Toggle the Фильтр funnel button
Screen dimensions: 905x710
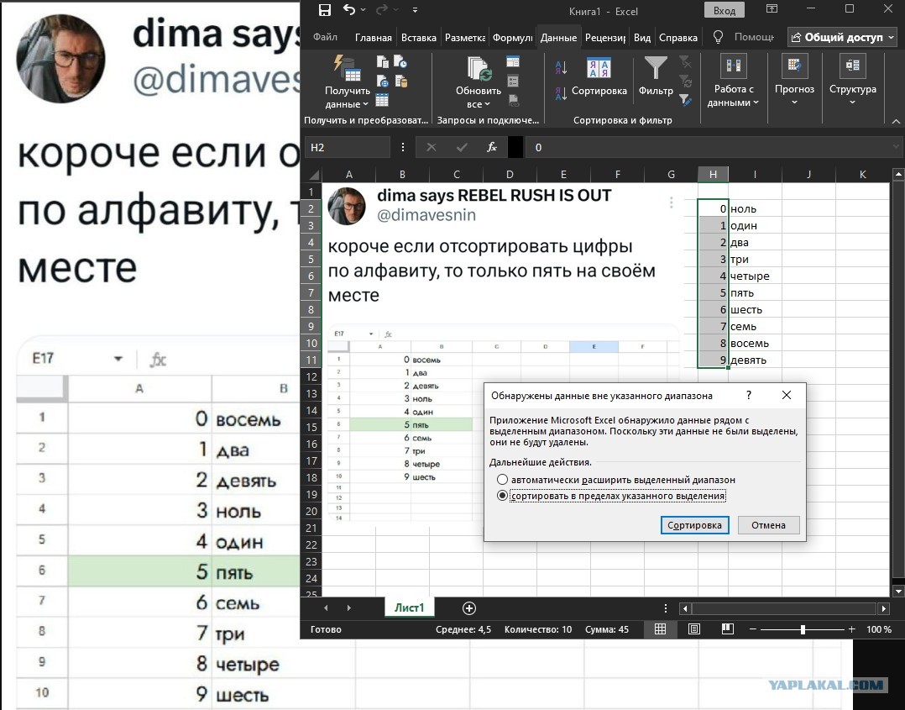coord(656,76)
